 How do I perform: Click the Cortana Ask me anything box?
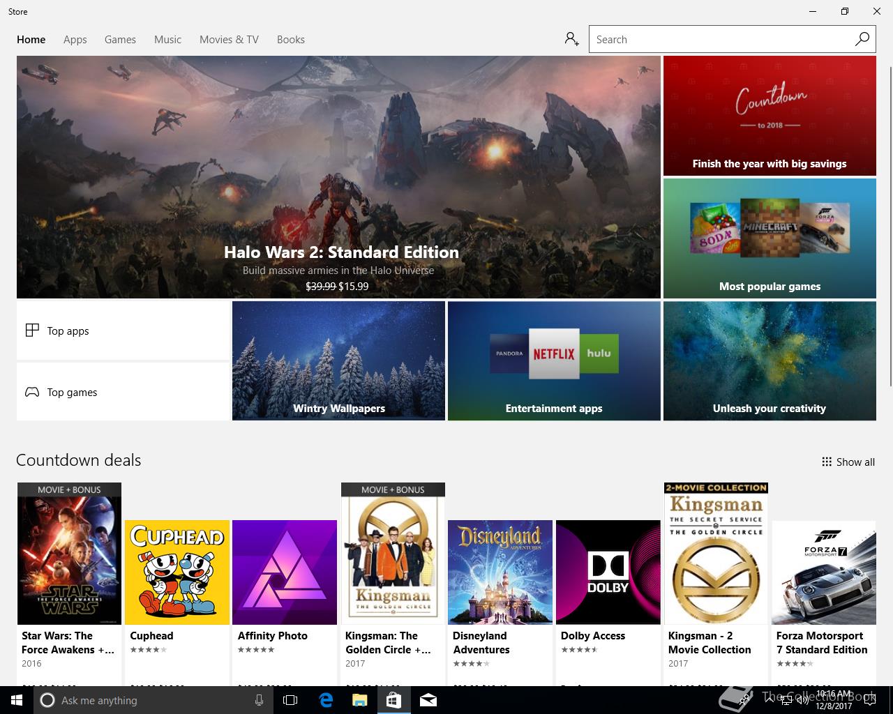coord(153,700)
